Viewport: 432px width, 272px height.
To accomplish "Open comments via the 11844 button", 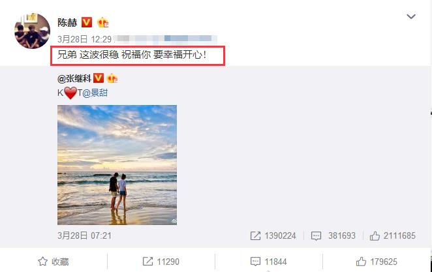I will click(x=269, y=262).
